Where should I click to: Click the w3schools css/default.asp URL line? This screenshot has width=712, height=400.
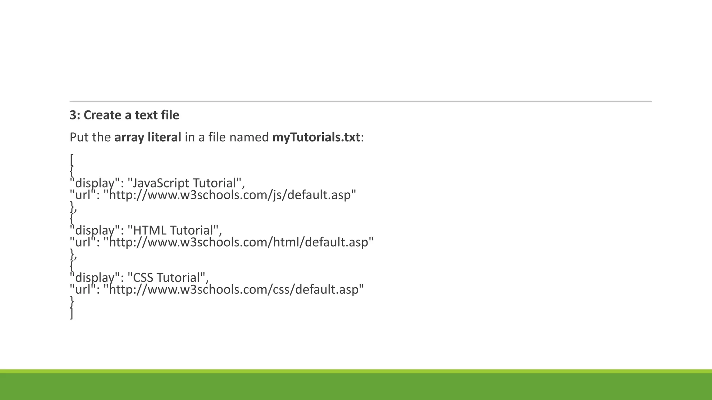pos(217,290)
